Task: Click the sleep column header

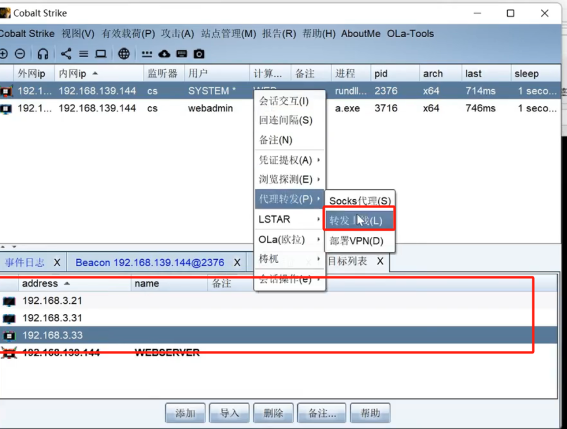Action: pyautogui.click(x=535, y=74)
